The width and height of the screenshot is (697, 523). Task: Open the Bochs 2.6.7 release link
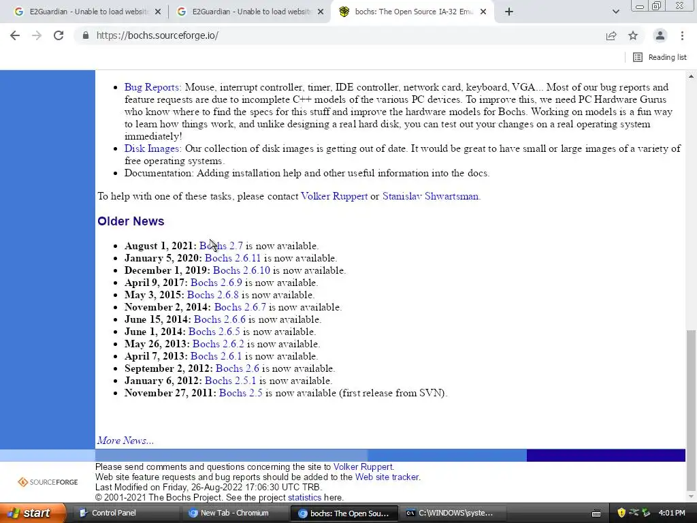pyautogui.click(x=240, y=307)
